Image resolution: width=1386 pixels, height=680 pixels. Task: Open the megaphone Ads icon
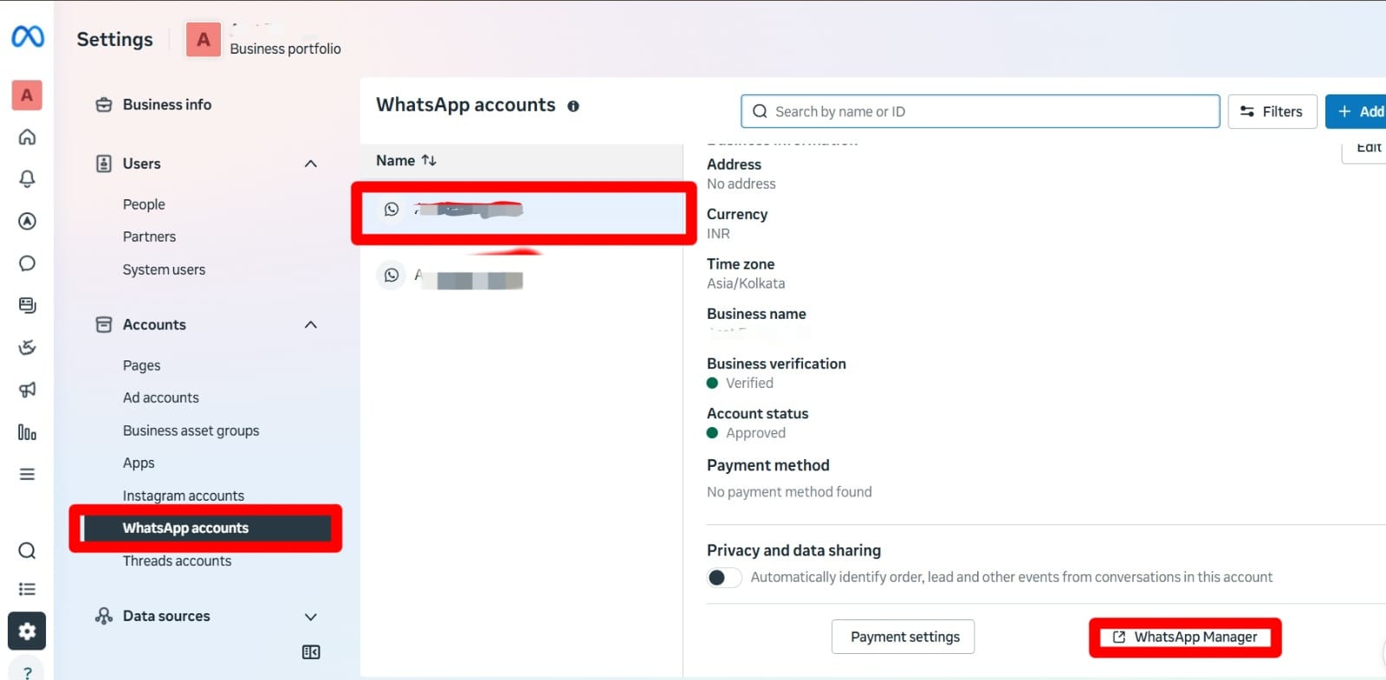click(27, 390)
